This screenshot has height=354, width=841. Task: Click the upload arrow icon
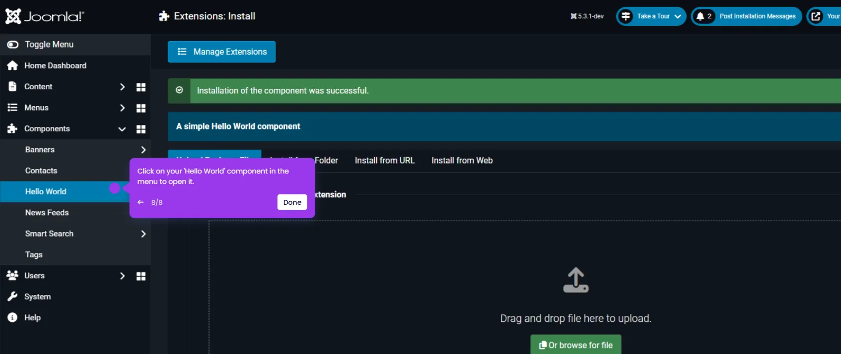(x=576, y=280)
